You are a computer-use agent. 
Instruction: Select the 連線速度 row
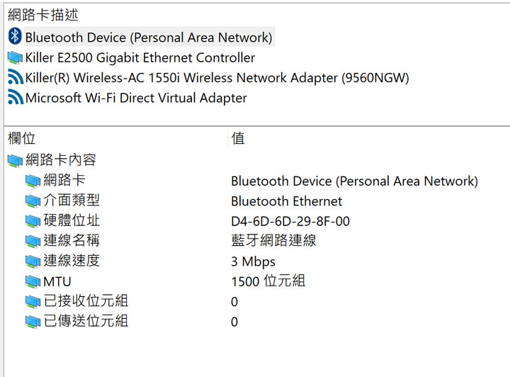click(72, 261)
